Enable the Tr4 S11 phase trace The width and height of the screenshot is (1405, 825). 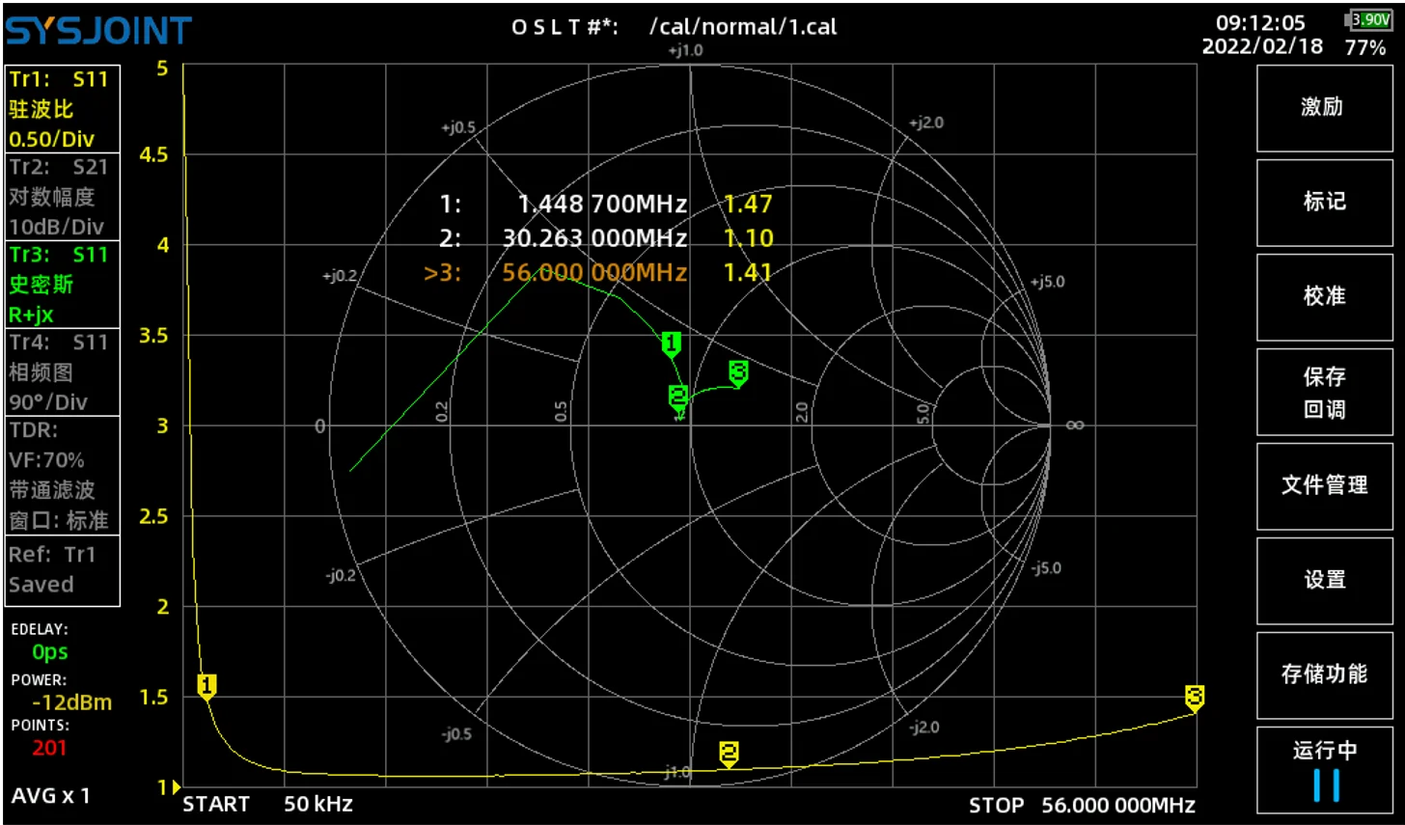[64, 371]
